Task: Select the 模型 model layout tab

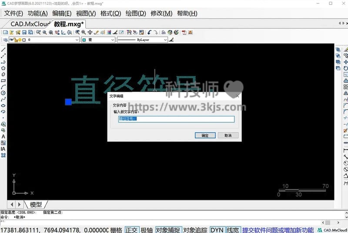Action: (x=36, y=204)
